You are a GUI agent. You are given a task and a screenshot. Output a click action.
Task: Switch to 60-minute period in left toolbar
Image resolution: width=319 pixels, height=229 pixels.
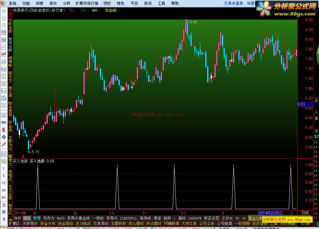point(3,197)
